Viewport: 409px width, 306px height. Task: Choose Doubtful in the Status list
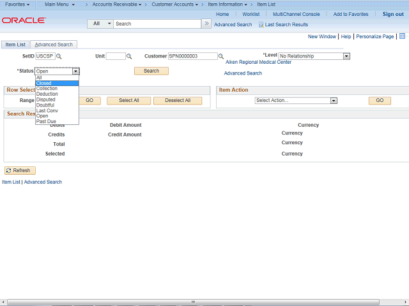[x=57, y=105]
